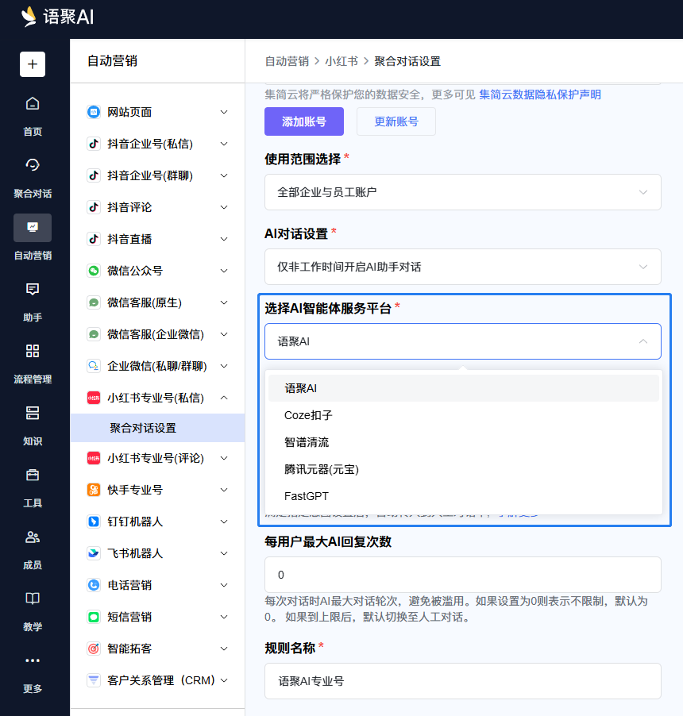Select 聚合对话设置 submenu item
Viewport: 683px width, 716px height.
157,428
